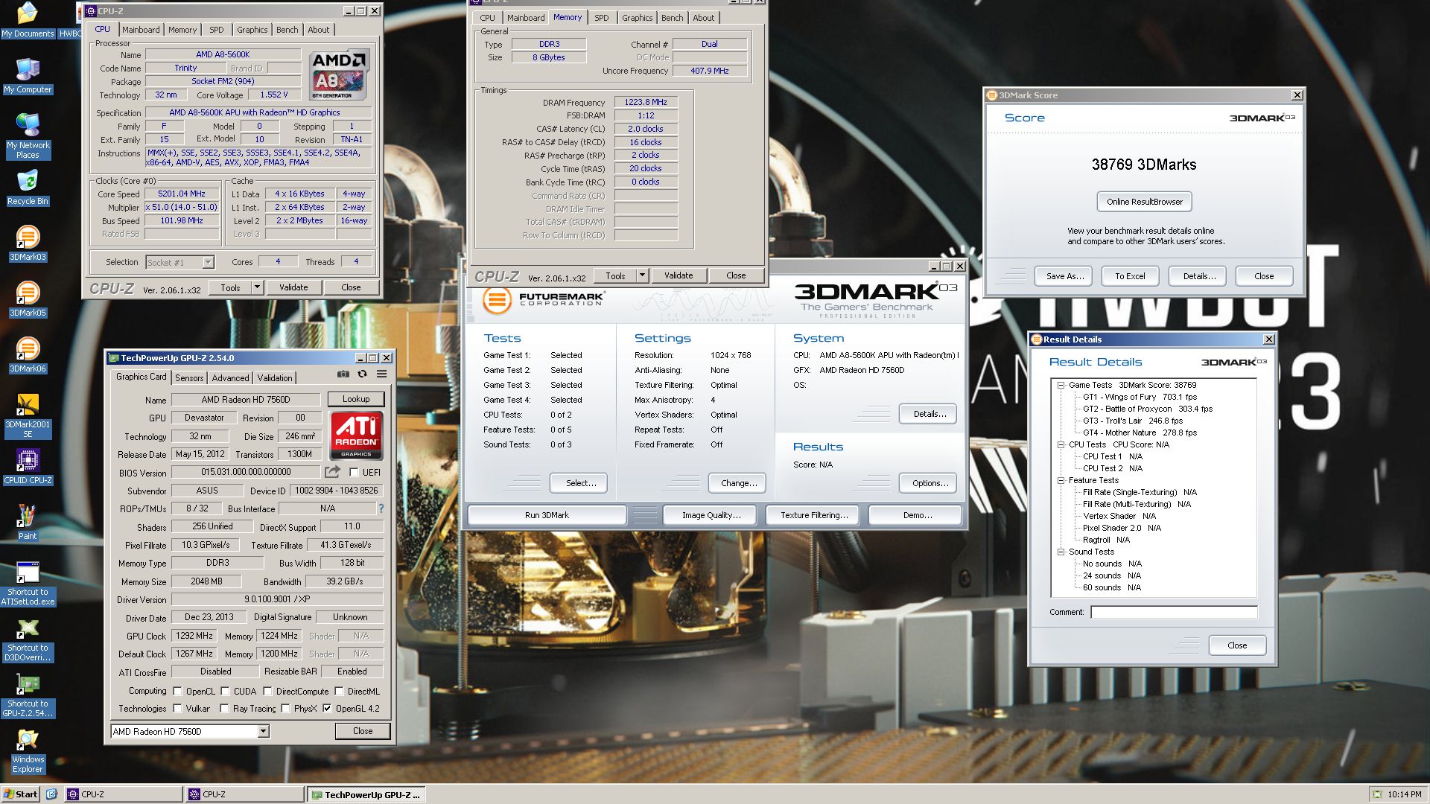The image size is (1430, 804).
Task: Switch to Mainboard tab in CPU-Z CPU window
Action: pyautogui.click(x=141, y=30)
